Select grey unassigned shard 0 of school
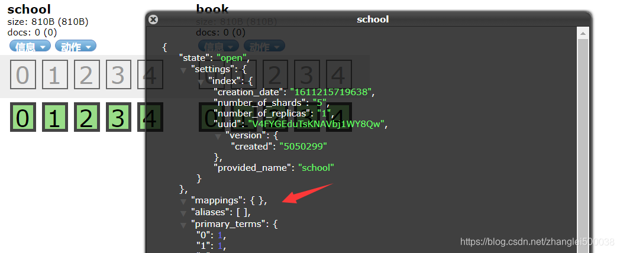 click(22, 74)
